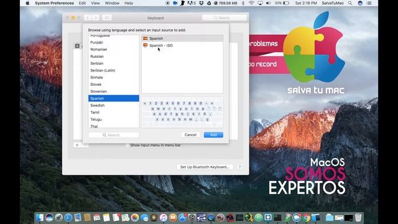398x224 pixels.
Task: Select Telugu in language list
Action: 114,119
